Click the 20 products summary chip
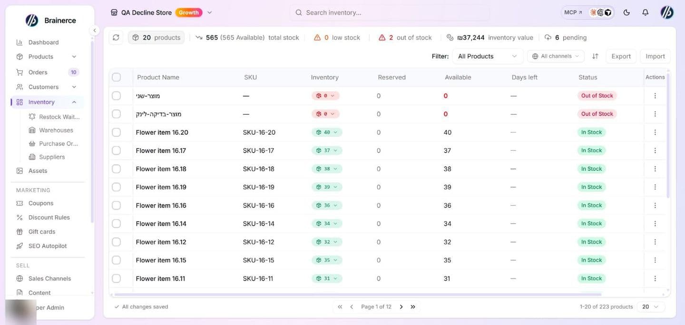Image resolution: width=685 pixels, height=325 pixels. pyautogui.click(x=157, y=38)
